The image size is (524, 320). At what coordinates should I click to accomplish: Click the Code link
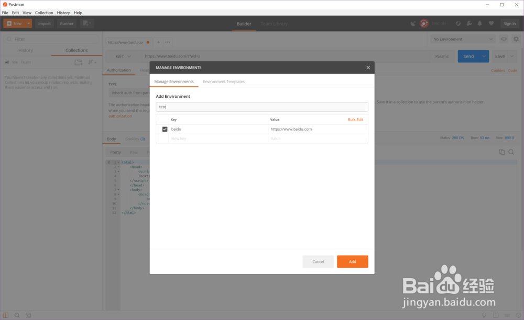click(512, 71)
